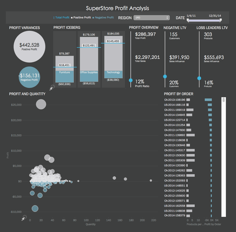Select the Positive Profit legend item
236x232 pixels.
pos(81,17)
